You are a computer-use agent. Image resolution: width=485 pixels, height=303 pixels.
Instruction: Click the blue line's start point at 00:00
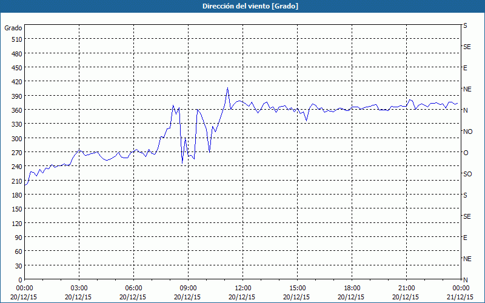point(25,185)
